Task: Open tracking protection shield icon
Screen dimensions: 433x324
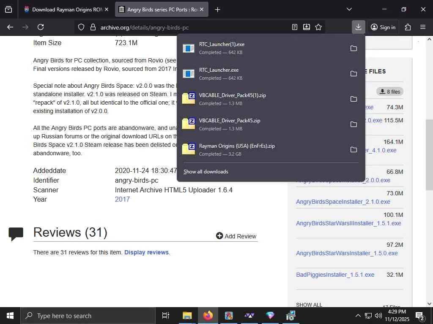Action: coord(81,27)
